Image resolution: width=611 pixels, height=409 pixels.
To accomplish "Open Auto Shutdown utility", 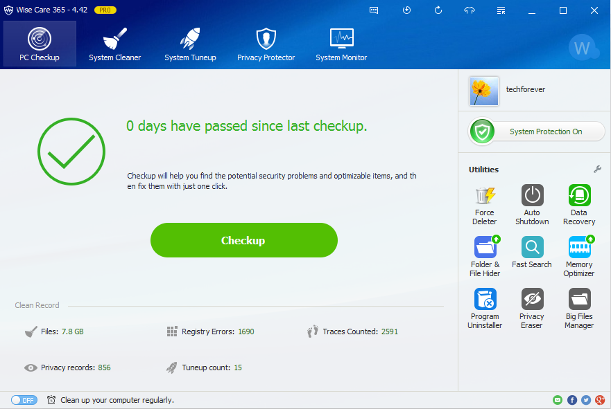I will [x=532, y=206].
